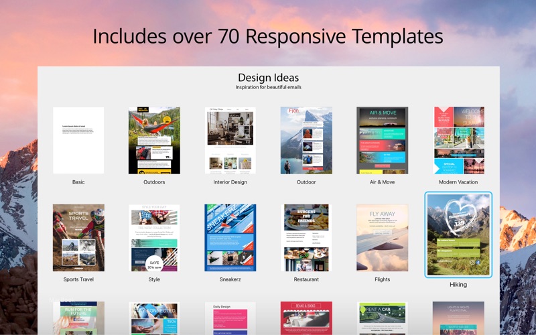Click the "Air & Move" label
The image size is (536, 335).
pyautogui.click(x=382, y=182)
